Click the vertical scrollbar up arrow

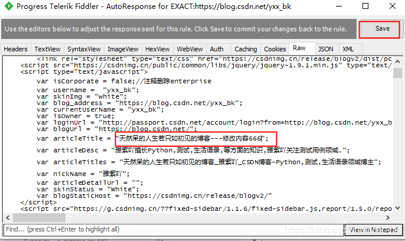397,62
